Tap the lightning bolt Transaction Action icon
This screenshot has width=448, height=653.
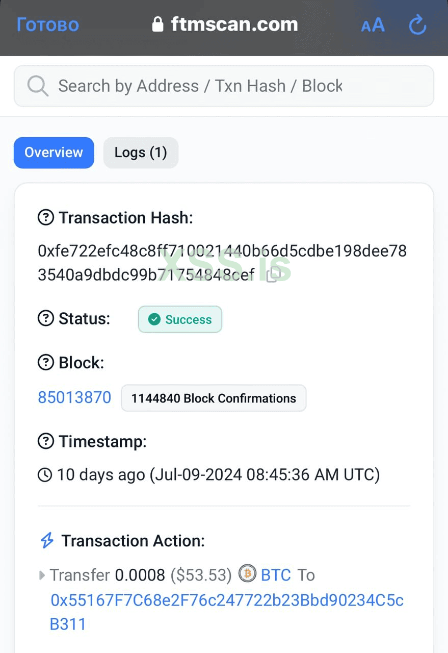pyautogui.click(x=47, y=541)
